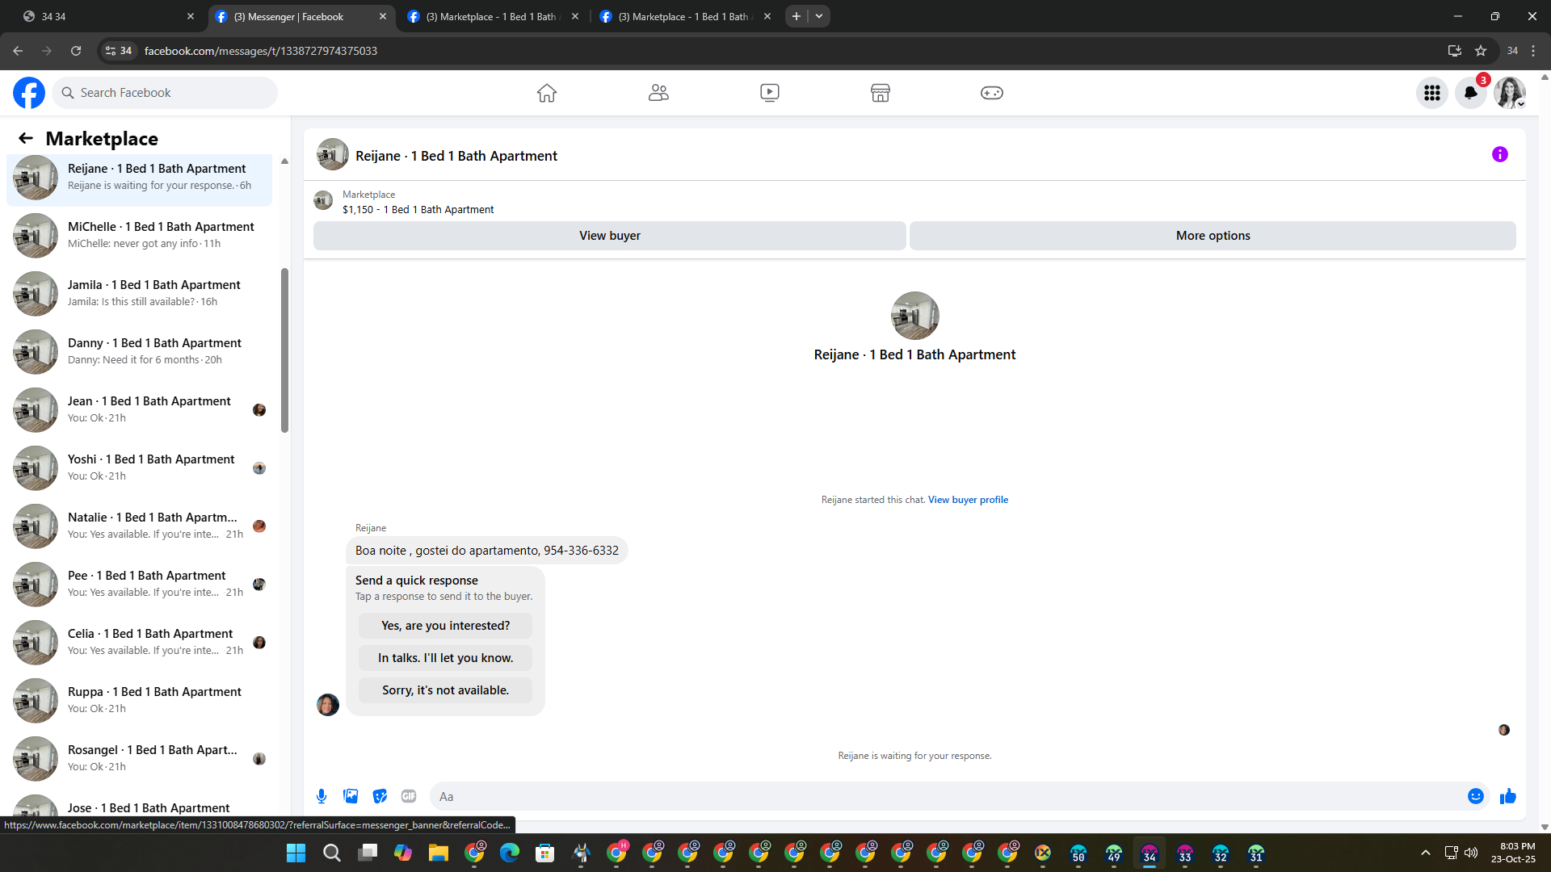Send a thumbs-up like

1507,796
